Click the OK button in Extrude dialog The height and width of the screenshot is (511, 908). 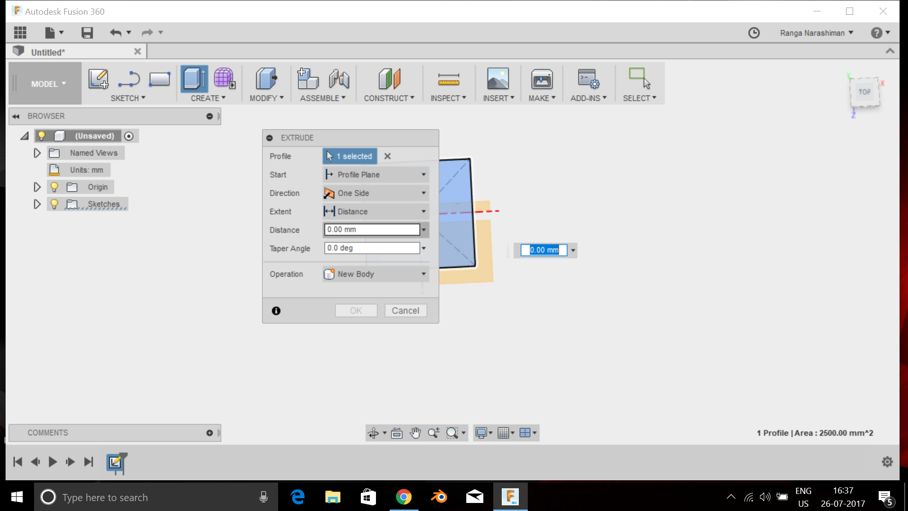click(x=356, y=311)
